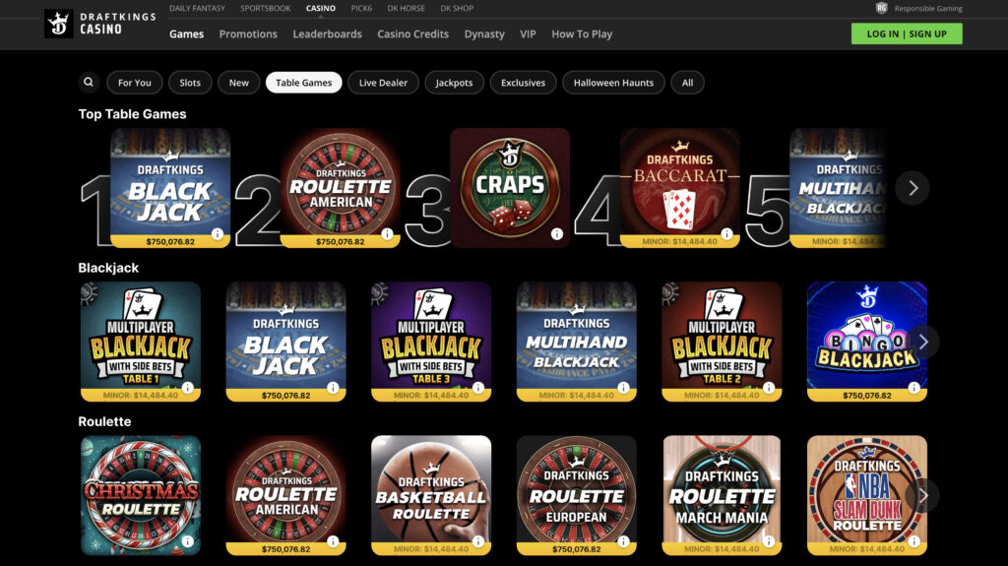Open the game search magnifier icon
The width and height of the screenshot is (1008, 566).
pyautogui.click(x=89, y=83)
